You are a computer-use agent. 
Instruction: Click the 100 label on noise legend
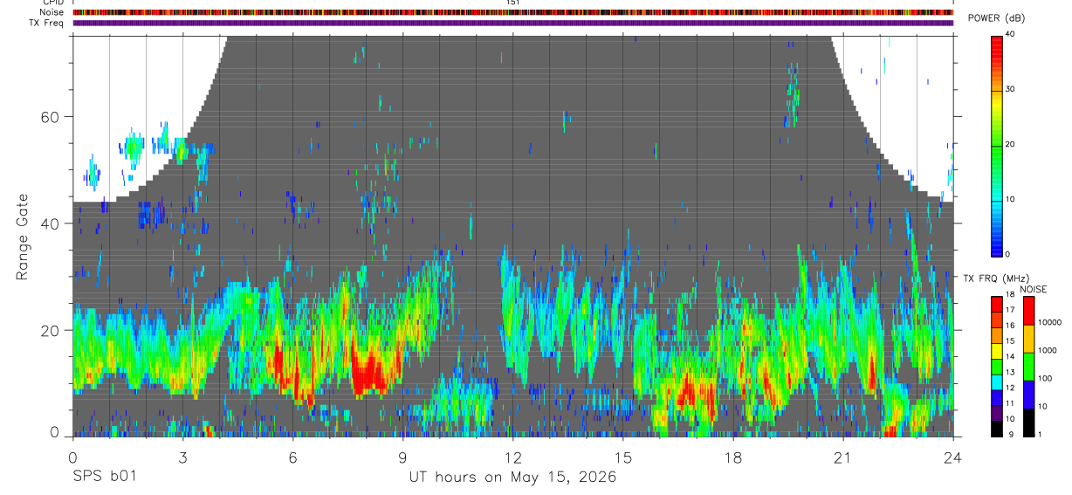click(1044, 379)
